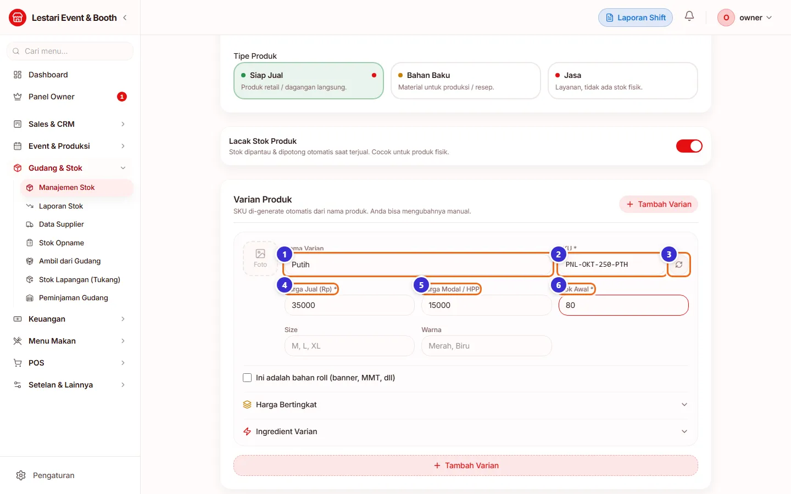Image resolution: width=791 pixels, height=494 pixels.
Task: Toggle the Lacak Stok Produk switch
Action: coord(689,146)
